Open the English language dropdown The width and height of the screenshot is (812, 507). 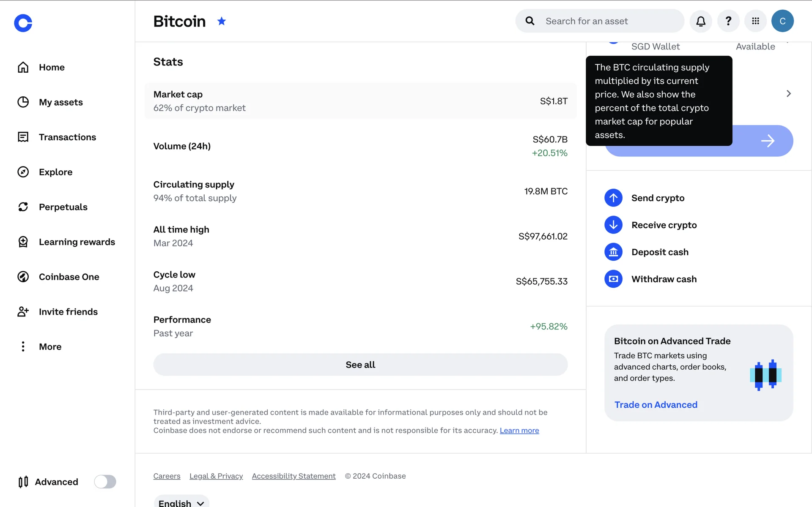(181, 502)
